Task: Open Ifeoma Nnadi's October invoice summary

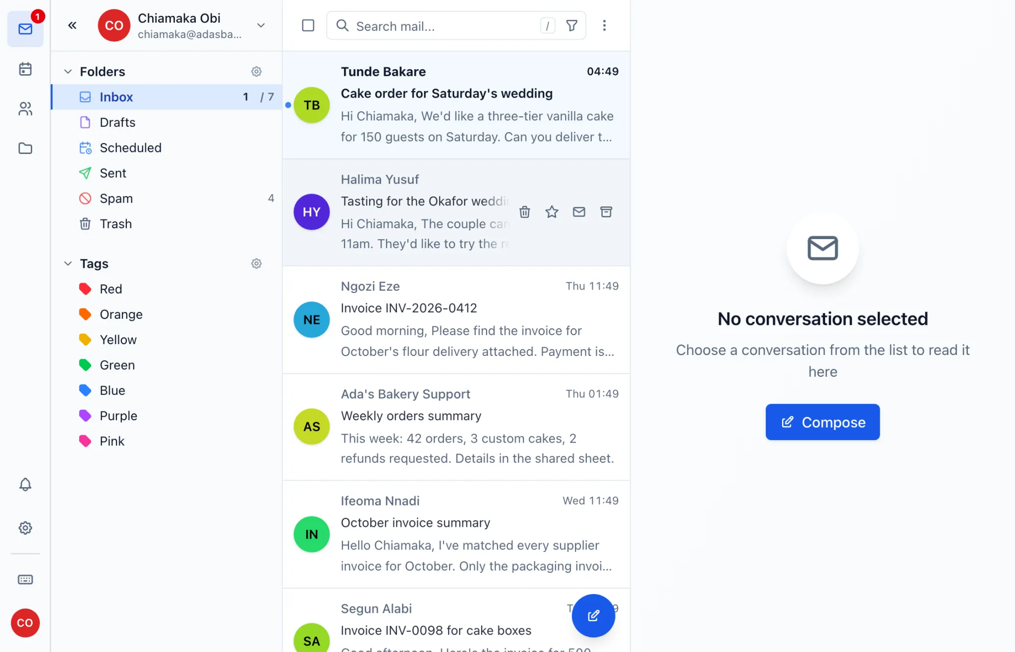Action: pyautogui.click(x=456, y=534)
